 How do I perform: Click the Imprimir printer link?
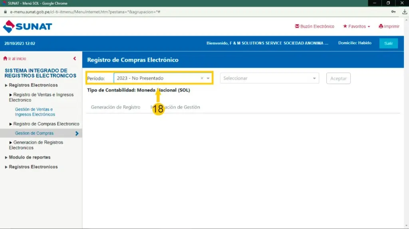point(389,27)
